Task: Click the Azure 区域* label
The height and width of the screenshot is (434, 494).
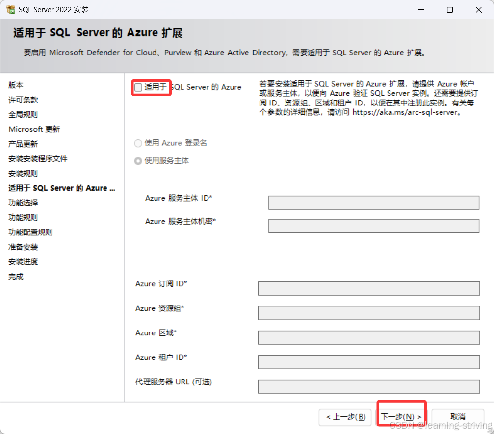Action: (x=156, y=333)
